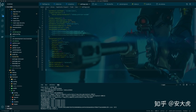
Task: Open the Problems panel tab
Action: click(x=42, y=85)
